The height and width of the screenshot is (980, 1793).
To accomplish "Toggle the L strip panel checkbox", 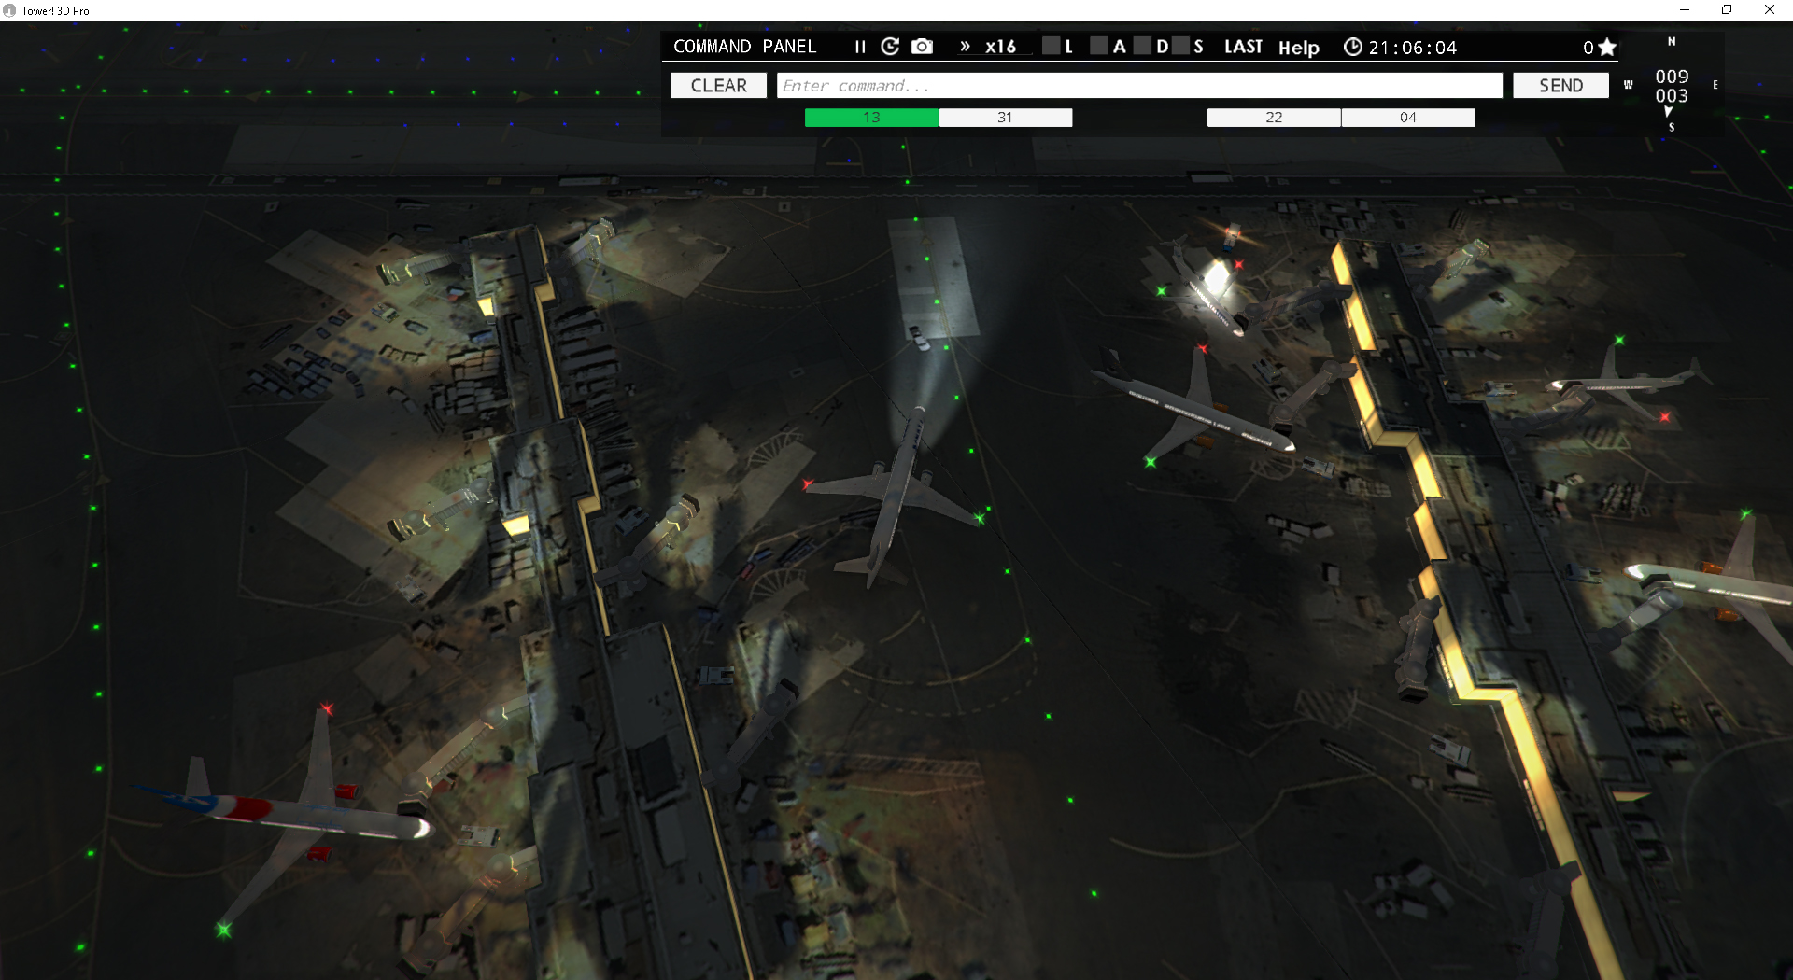I will [1050, 45].
